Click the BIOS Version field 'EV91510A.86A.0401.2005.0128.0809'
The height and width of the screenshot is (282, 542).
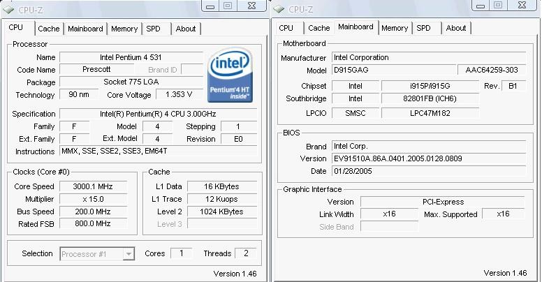429,158
